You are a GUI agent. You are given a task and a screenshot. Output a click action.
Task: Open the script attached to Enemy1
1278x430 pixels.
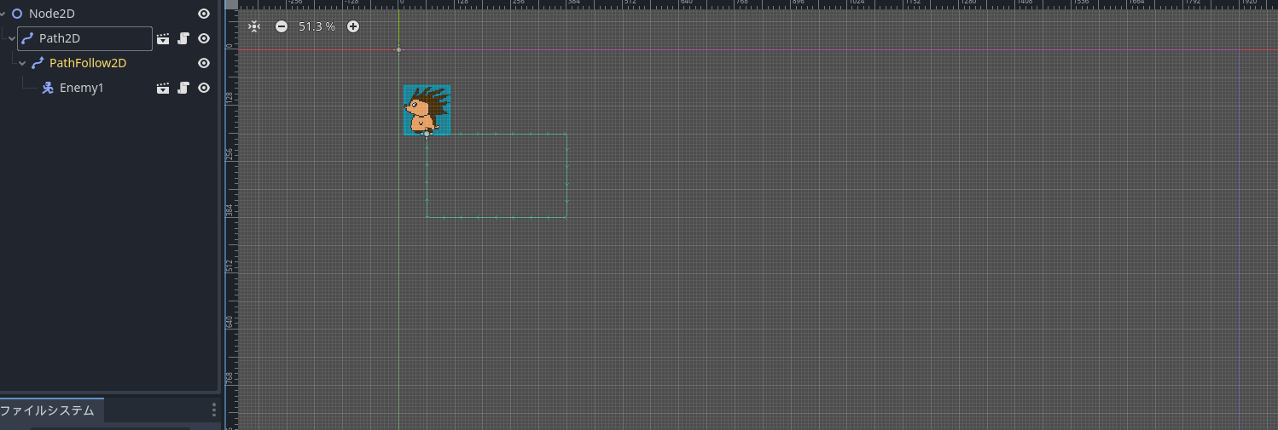click(x=183, y=88)
